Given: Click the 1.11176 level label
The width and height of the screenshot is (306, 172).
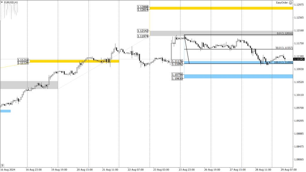Looking at the screenshot, I should (177, 61).
